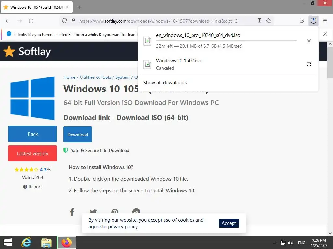Viewport: 333px width, 249px height.
Task: Click the ENG language indicator
Action: click(x=301, y=243)
